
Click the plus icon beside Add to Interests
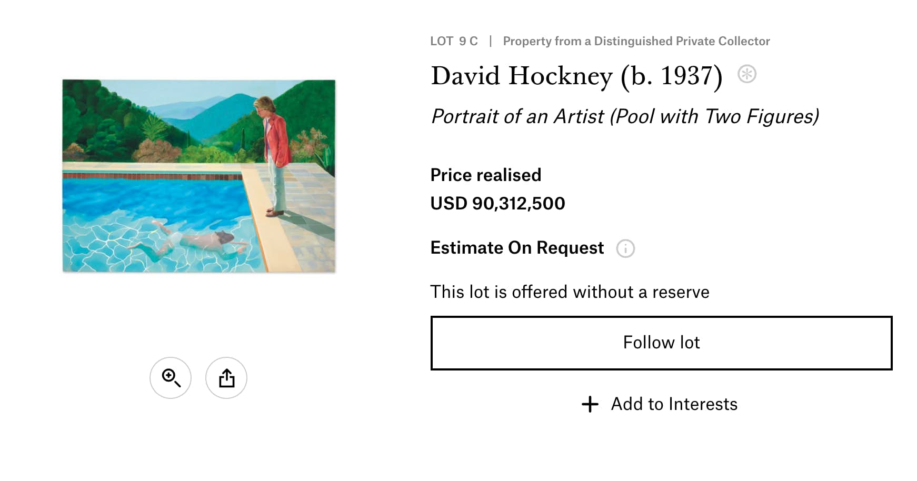(x=590, y=404)
